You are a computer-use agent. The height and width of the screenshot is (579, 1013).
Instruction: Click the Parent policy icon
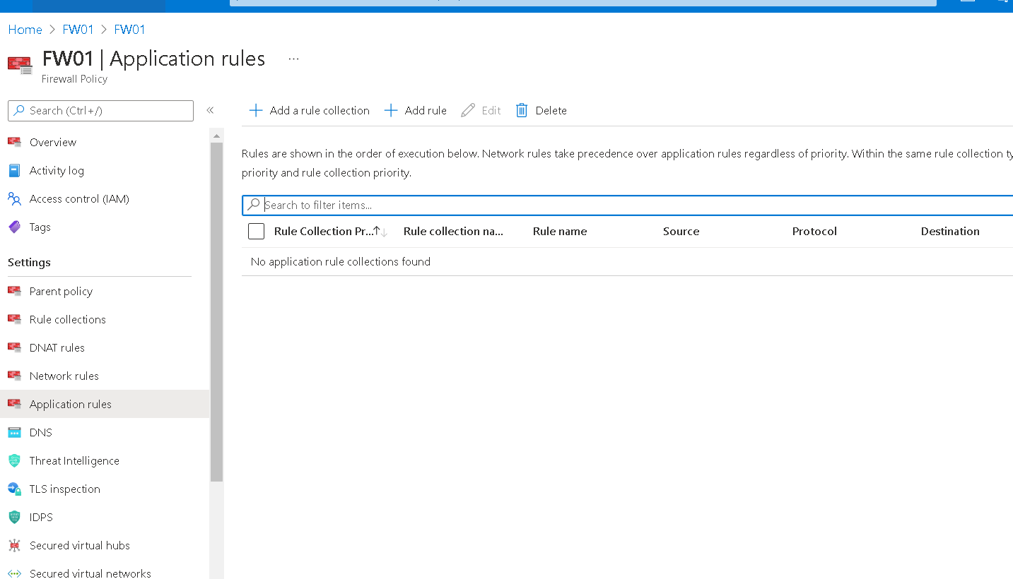14,291
